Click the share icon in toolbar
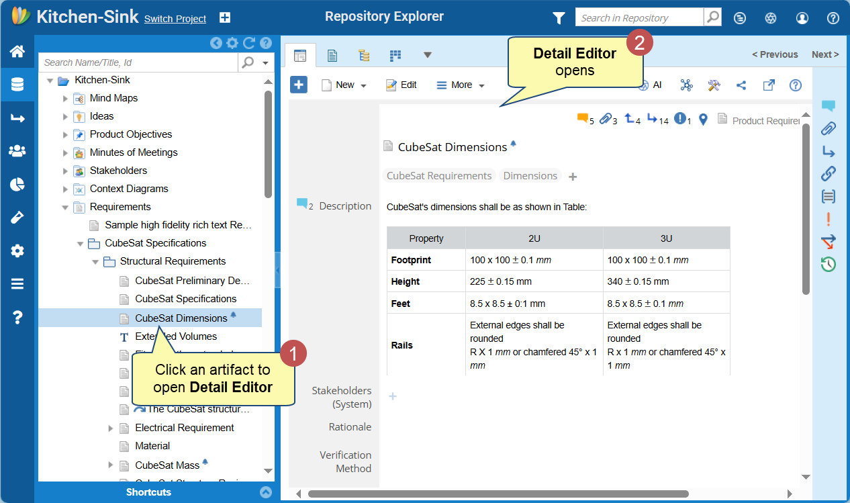This screenshot has width=850, height=503. pyautogui.click(x=741, y=85)
